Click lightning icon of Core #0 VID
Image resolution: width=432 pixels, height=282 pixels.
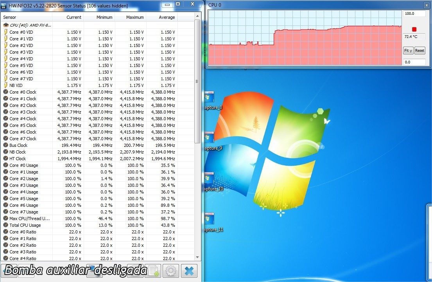coord(5,32)
